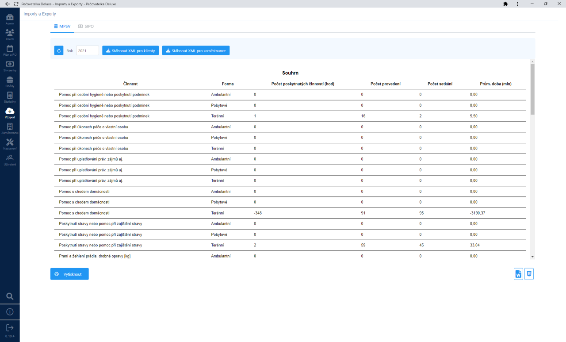Switch to the MPSV tab

tap(61, 26)
